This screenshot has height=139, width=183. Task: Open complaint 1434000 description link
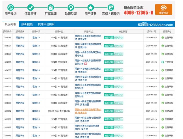click(x=88, y=103)
